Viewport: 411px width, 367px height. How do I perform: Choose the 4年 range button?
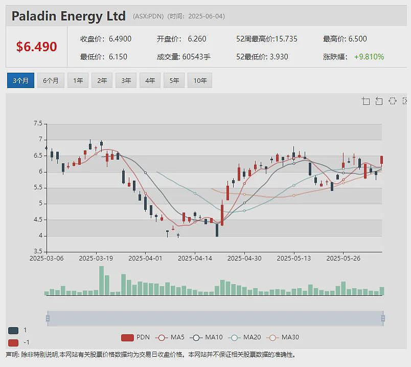pos(150,80)
